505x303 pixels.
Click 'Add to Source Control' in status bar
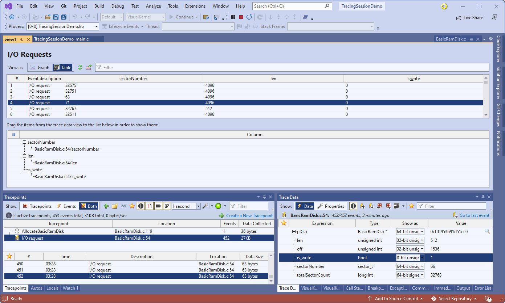pyautogui.click(x=395, y=299)
